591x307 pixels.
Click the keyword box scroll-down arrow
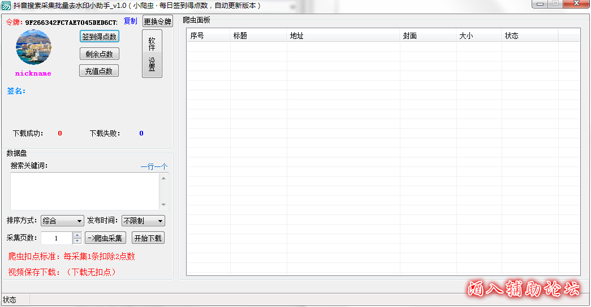[164, 205]
